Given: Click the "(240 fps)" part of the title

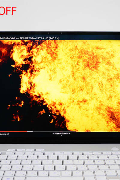Looking at the screenshot, I should click(54, 38).
